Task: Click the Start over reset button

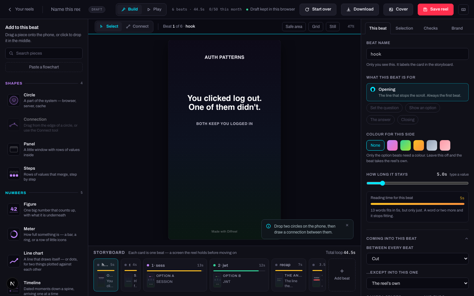Action: click(x=318, y=10)
